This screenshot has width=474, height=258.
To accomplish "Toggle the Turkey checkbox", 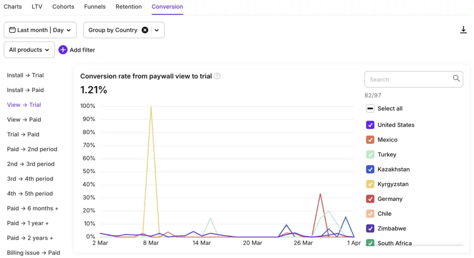I will [x=370, y=154].
